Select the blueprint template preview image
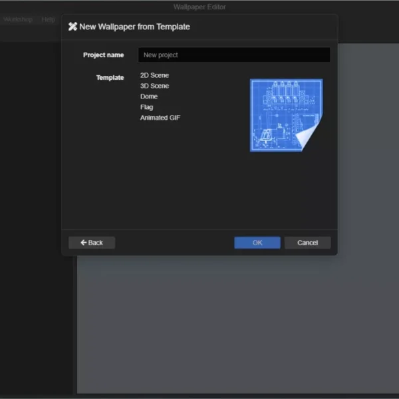 coord(286,115)
